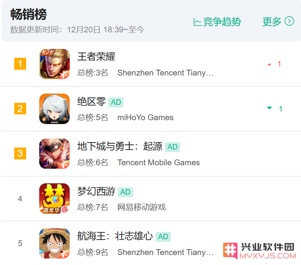
Task: Click AD badge beside 梦幻西游
Action: (x=125, y=192)
